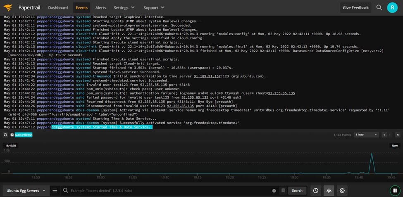Go to the Dashboard tab

tap(58, 8)
